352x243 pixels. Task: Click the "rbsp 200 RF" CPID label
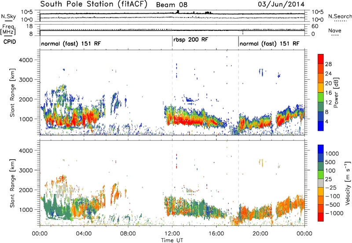coord(191,39)
